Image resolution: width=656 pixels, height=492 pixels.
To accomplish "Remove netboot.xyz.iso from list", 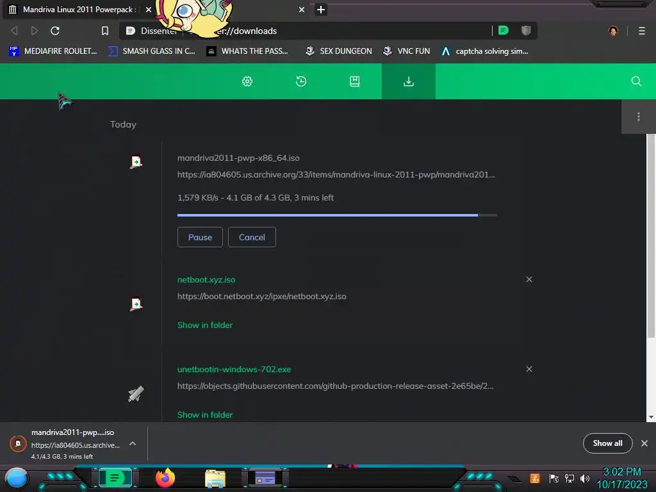I will (529, 279).
